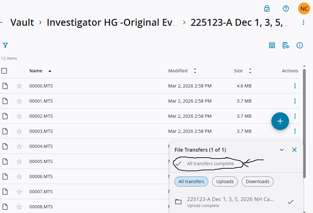Sort by the Modified column arrows
The image size is (313, 213).
(x=195, y=71)
